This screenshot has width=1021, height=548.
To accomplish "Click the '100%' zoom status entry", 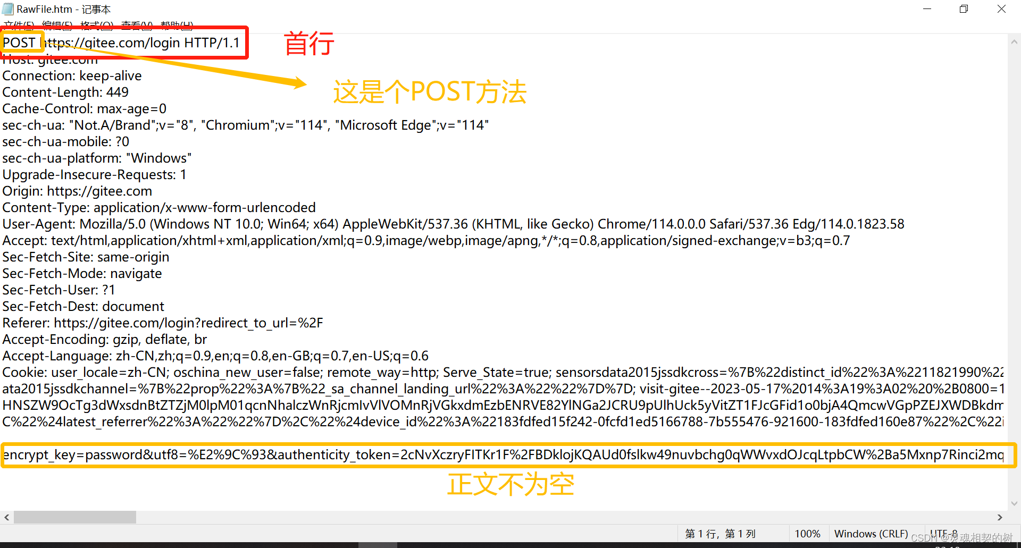I will point(807,534).
